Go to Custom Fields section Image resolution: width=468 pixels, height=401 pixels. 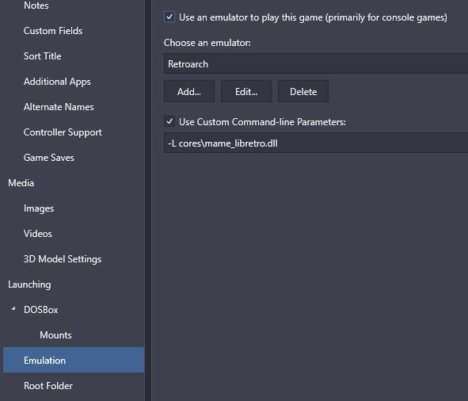tap(53, 31)
